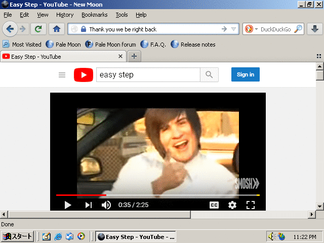Go forward to the next page

(x=22, y=29)
